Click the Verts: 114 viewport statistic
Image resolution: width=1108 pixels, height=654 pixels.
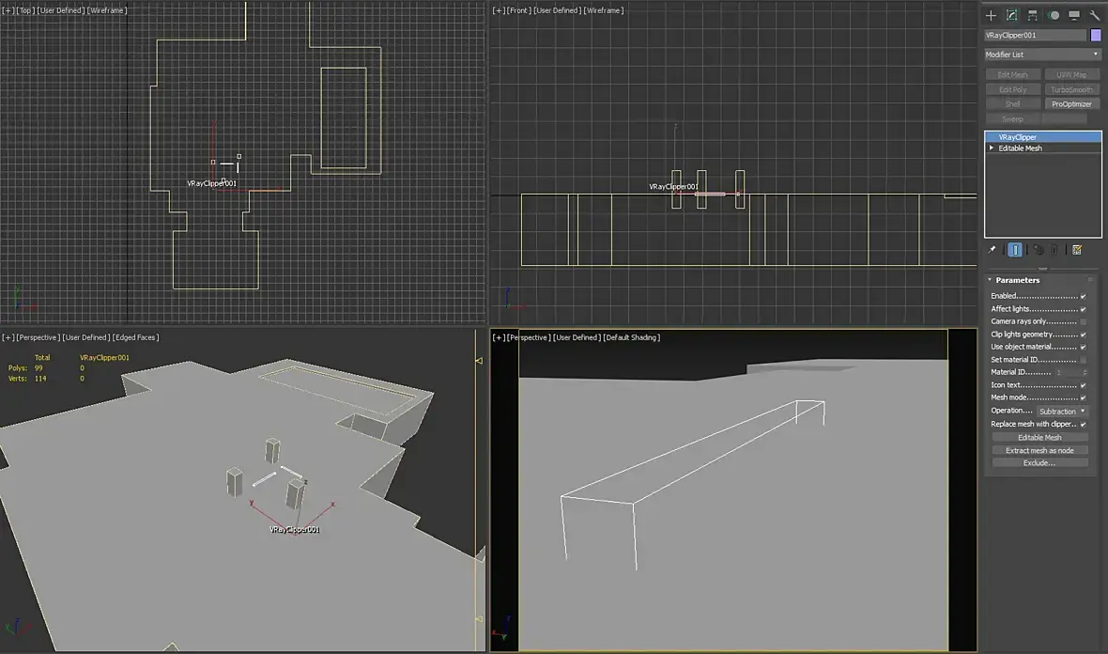coord(27,379)
